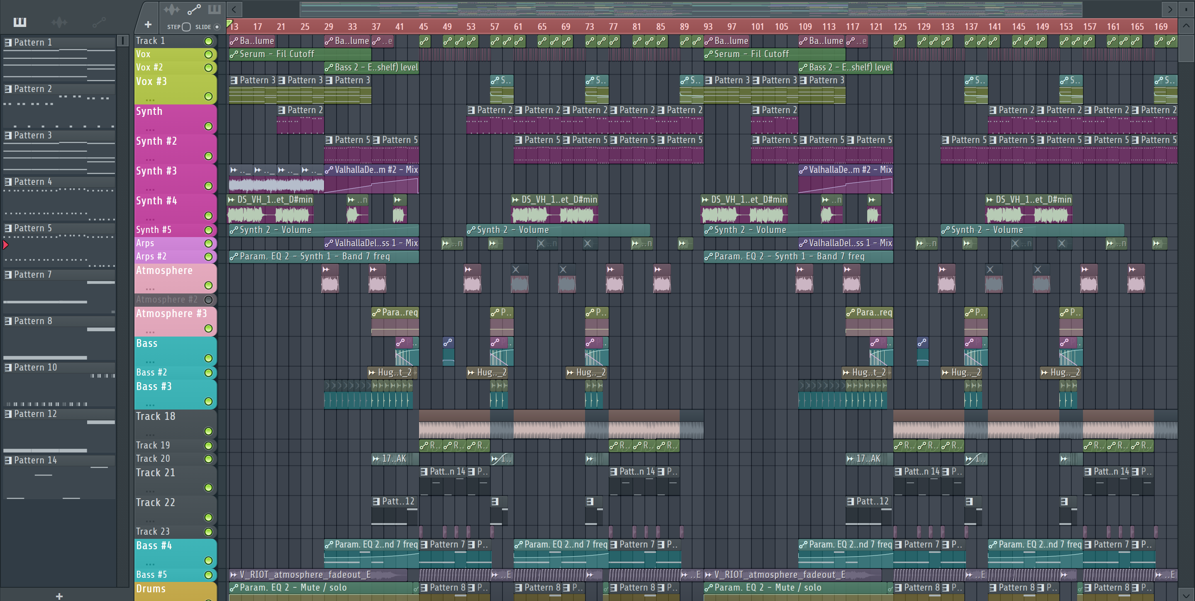Click the audio clip focus icon in playlist header
Screen dimensions: 1195x601
point(172,9)
